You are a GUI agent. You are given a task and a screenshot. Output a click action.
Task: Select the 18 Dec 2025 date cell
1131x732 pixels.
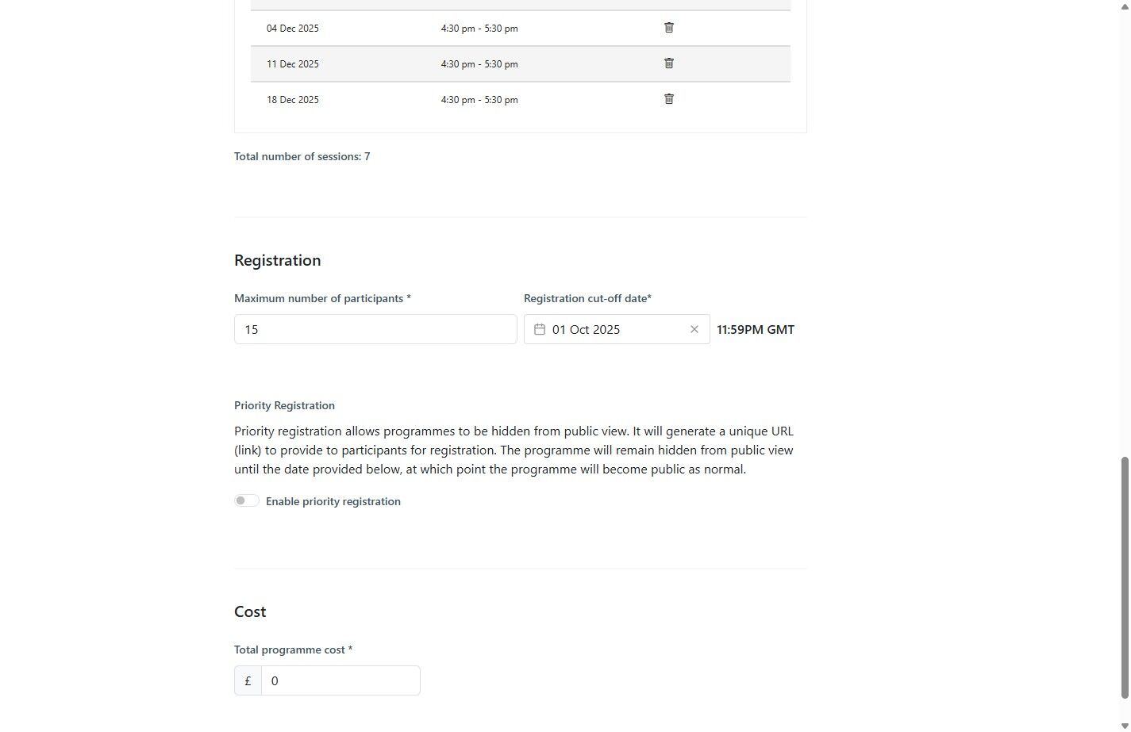pos(293,100)
